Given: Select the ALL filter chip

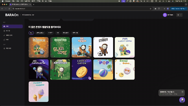Looking at the screenshot, I should 31,33.
